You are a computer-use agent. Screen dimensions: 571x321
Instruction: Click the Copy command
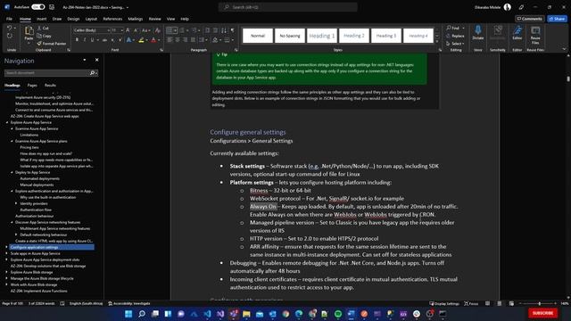[x=44, y=36]
